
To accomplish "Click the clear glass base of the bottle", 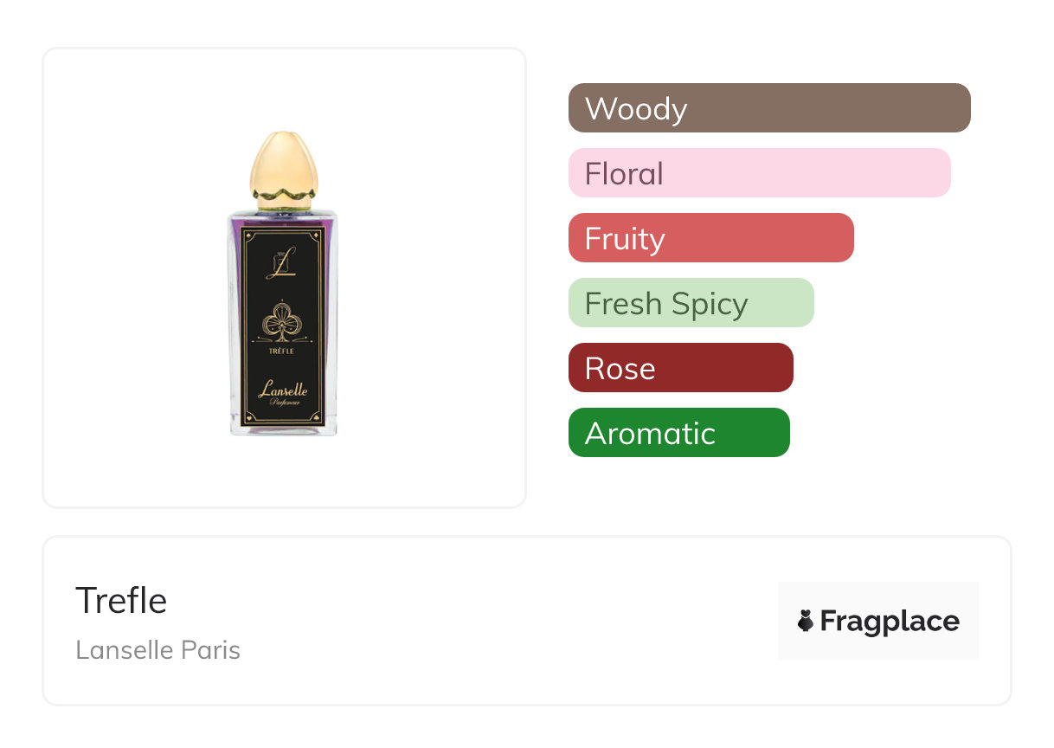I will (283, 430).
